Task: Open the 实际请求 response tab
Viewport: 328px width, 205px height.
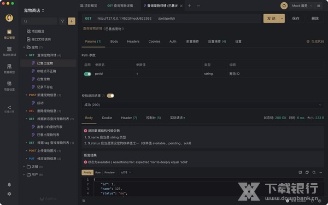Action: 177,118
